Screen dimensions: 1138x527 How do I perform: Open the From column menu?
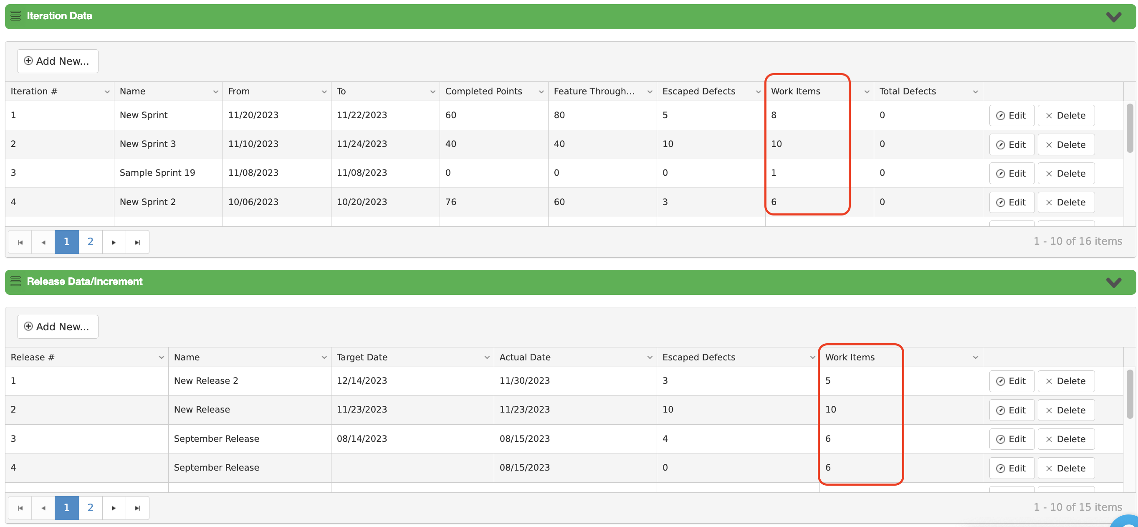point(324,91)
